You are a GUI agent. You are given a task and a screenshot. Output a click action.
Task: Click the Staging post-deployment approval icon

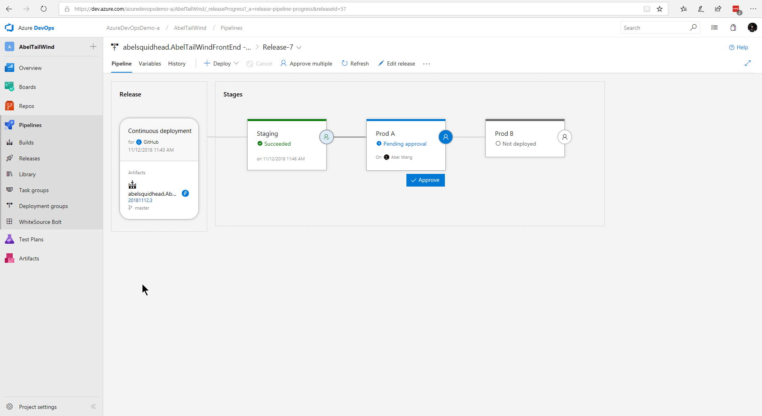click(x=326, y=137)
